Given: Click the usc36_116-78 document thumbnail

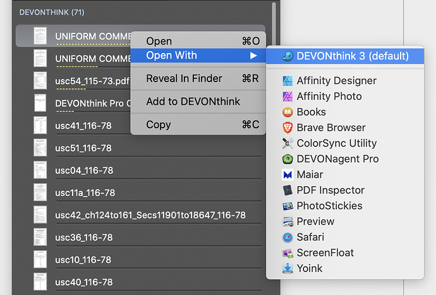Looking at the screenshot, I should coord(40,237).
